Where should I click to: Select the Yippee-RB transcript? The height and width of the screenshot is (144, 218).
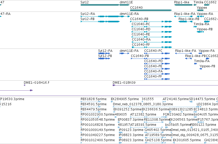click(200, 32)
